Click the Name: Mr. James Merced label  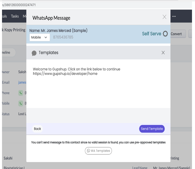click(x=58, y=31)
